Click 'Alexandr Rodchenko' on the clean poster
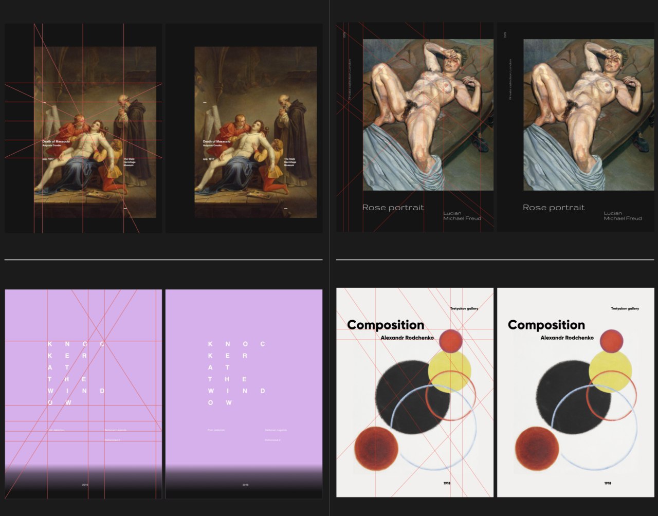The height and width of the screenshot is (516, 658). (x=567, y=338)
